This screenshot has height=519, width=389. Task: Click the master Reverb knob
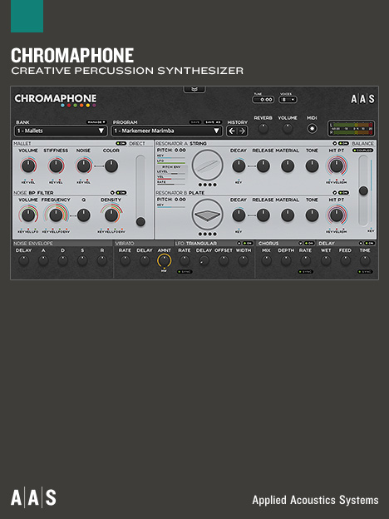(x=263, y=129)
